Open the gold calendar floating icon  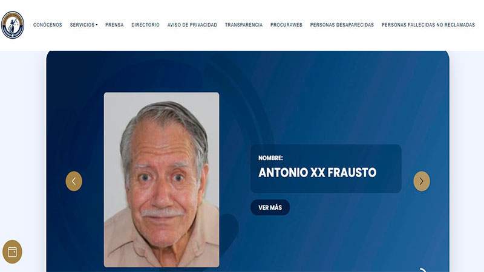[12, 251]
